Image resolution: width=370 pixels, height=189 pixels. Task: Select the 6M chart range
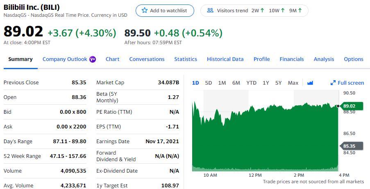point(236,83)
